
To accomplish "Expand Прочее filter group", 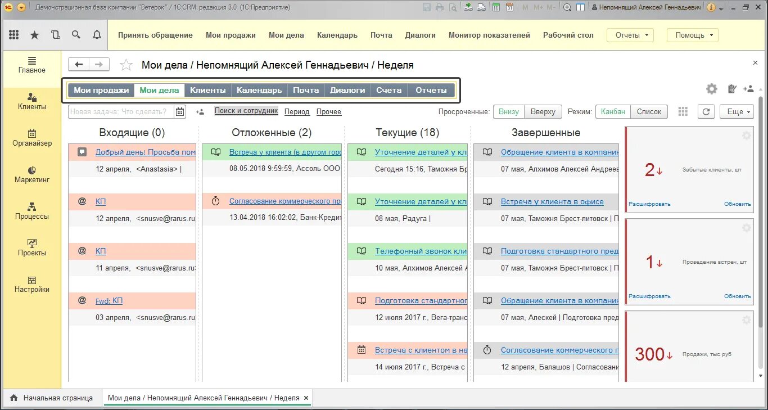I will [329, 111].
